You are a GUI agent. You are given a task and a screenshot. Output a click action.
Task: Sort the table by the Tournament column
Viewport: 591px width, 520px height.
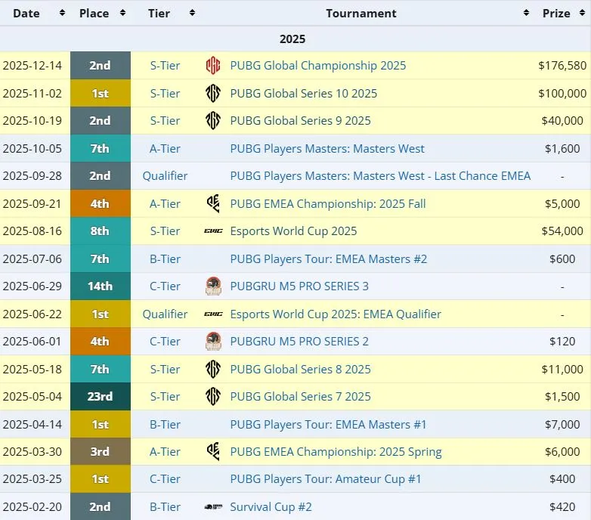click(527, 13)
